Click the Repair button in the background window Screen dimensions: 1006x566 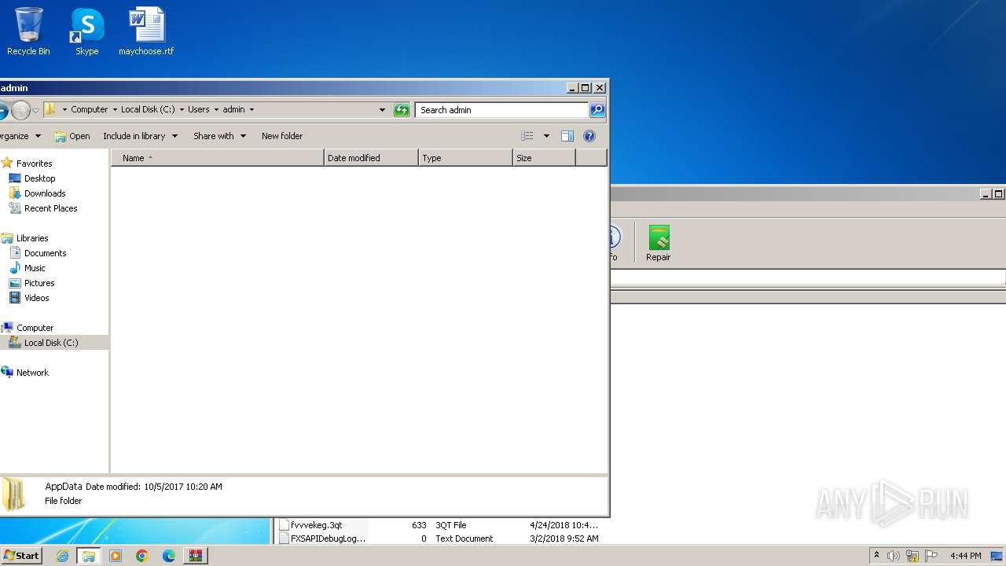(x=659, y=244)
